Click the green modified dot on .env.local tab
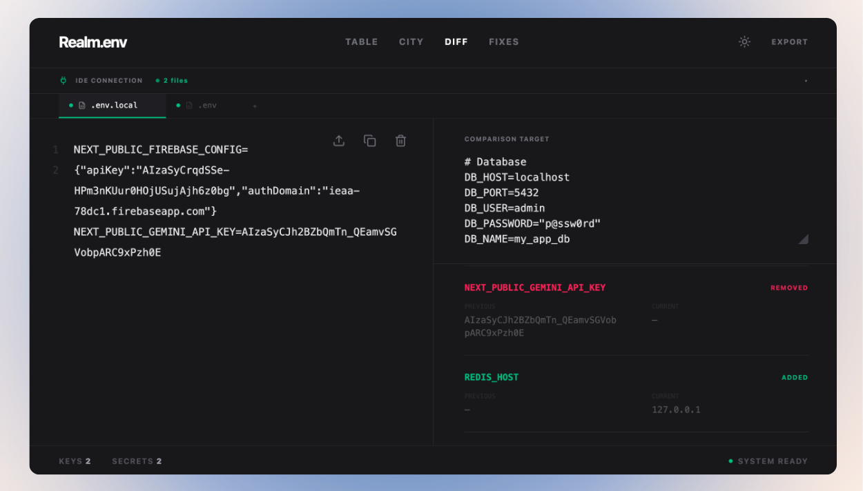The width and height of the screenshot is (863, 491). click(x=70, y=106)
